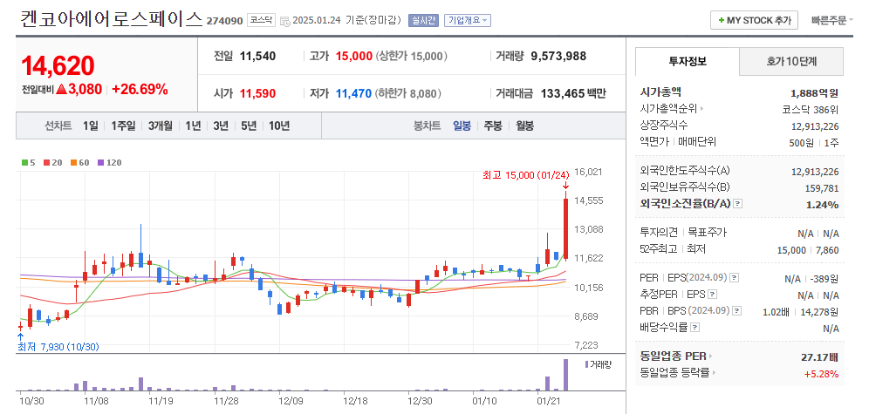
Task: Click the tallest volume bar at 01/24
Action: pos(566,376)
